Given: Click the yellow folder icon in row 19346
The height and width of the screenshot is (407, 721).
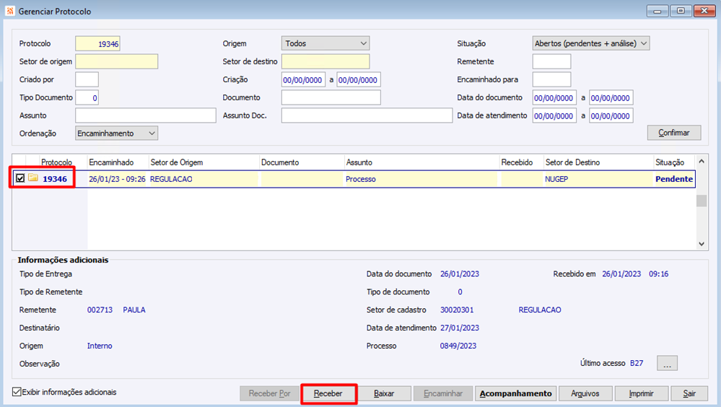Looking at the screenshot, I should [32, 178].
